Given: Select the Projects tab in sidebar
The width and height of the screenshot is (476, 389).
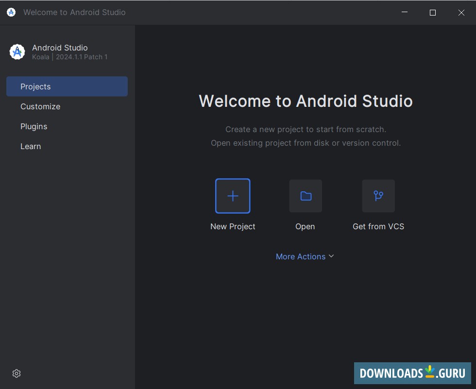Looking at the screenshot, I should tap(35, 86).
